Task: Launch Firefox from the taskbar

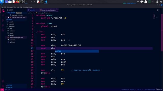Action: (x=18, y=2)
